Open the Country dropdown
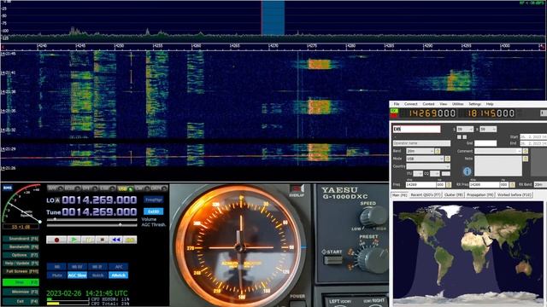 click(x=428, y=166)
